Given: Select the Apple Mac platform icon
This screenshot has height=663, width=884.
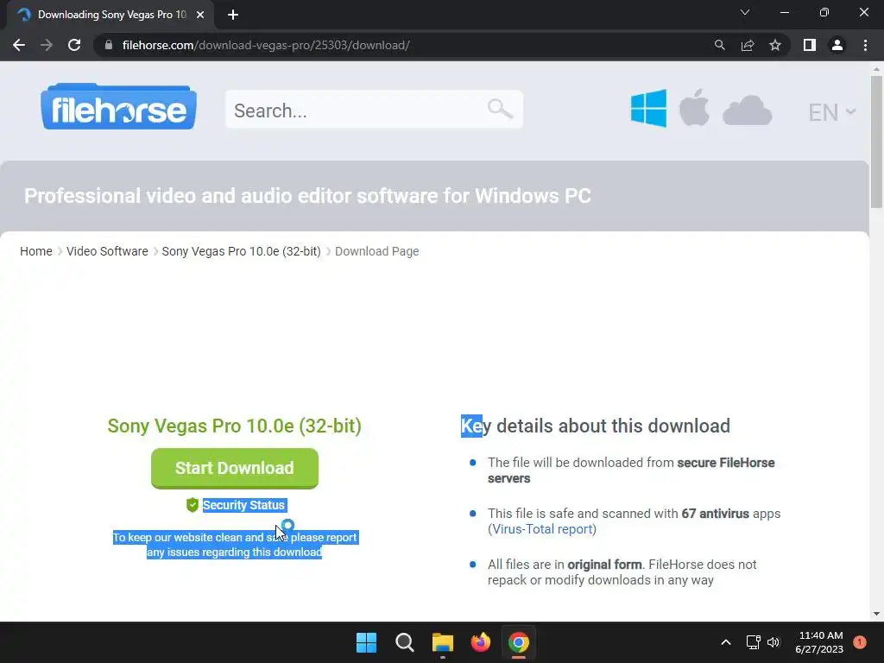Looking at the screenshot, I should pyautogui.click(x=694, y=107).
